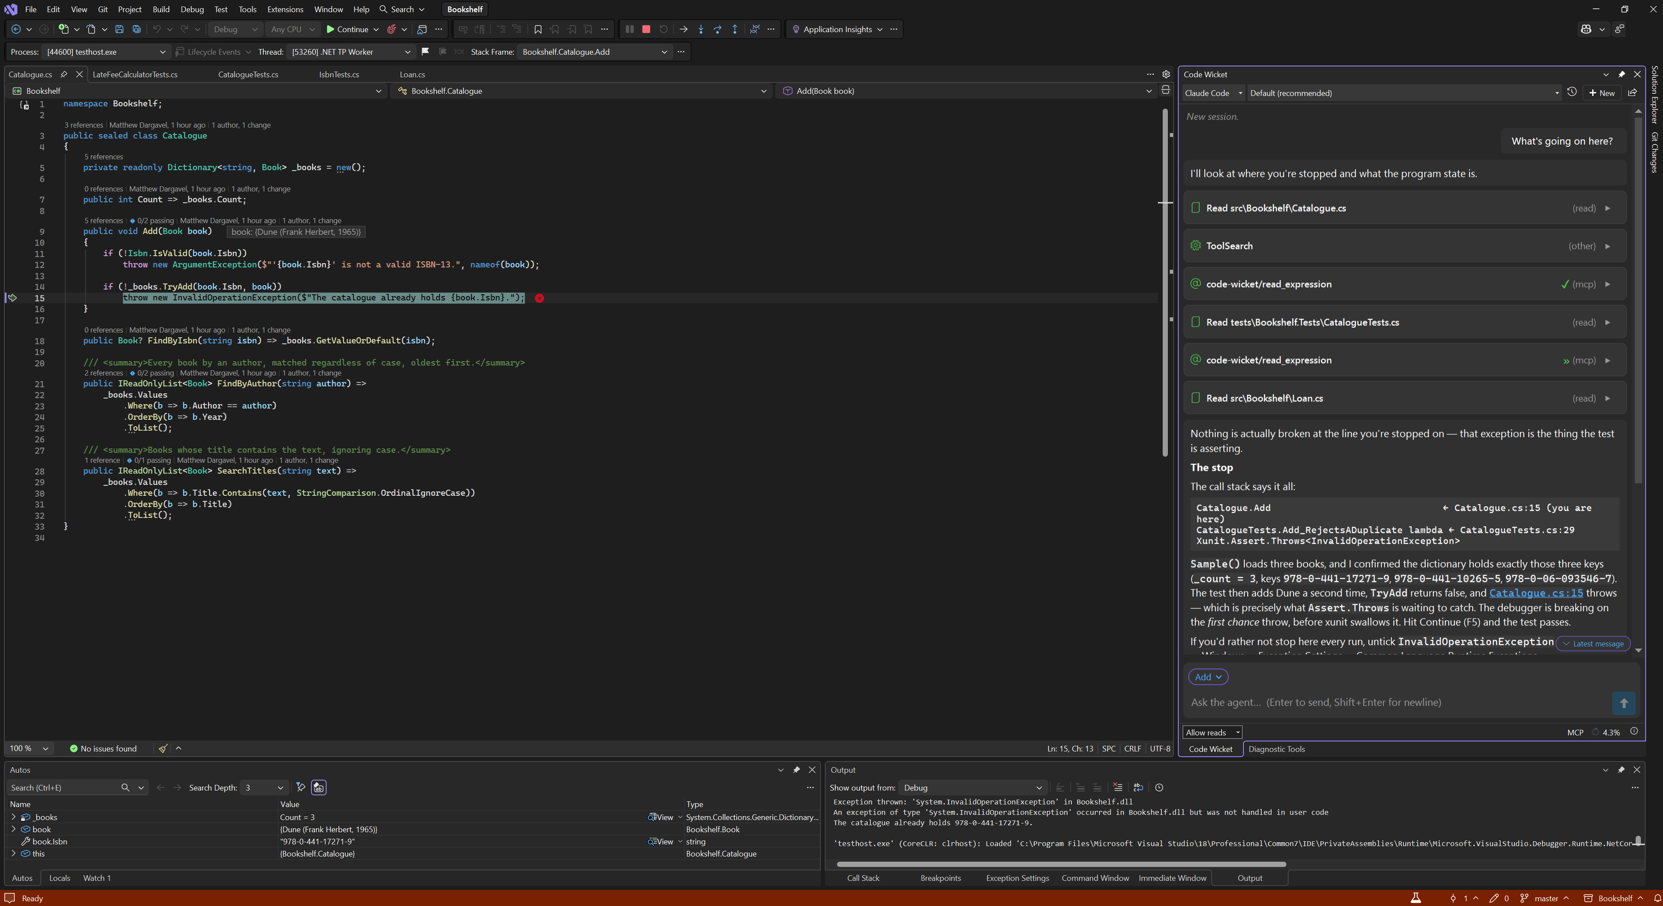1663x906 pixels.
Task: Click the split editor icon
Action: (1165, 90)
